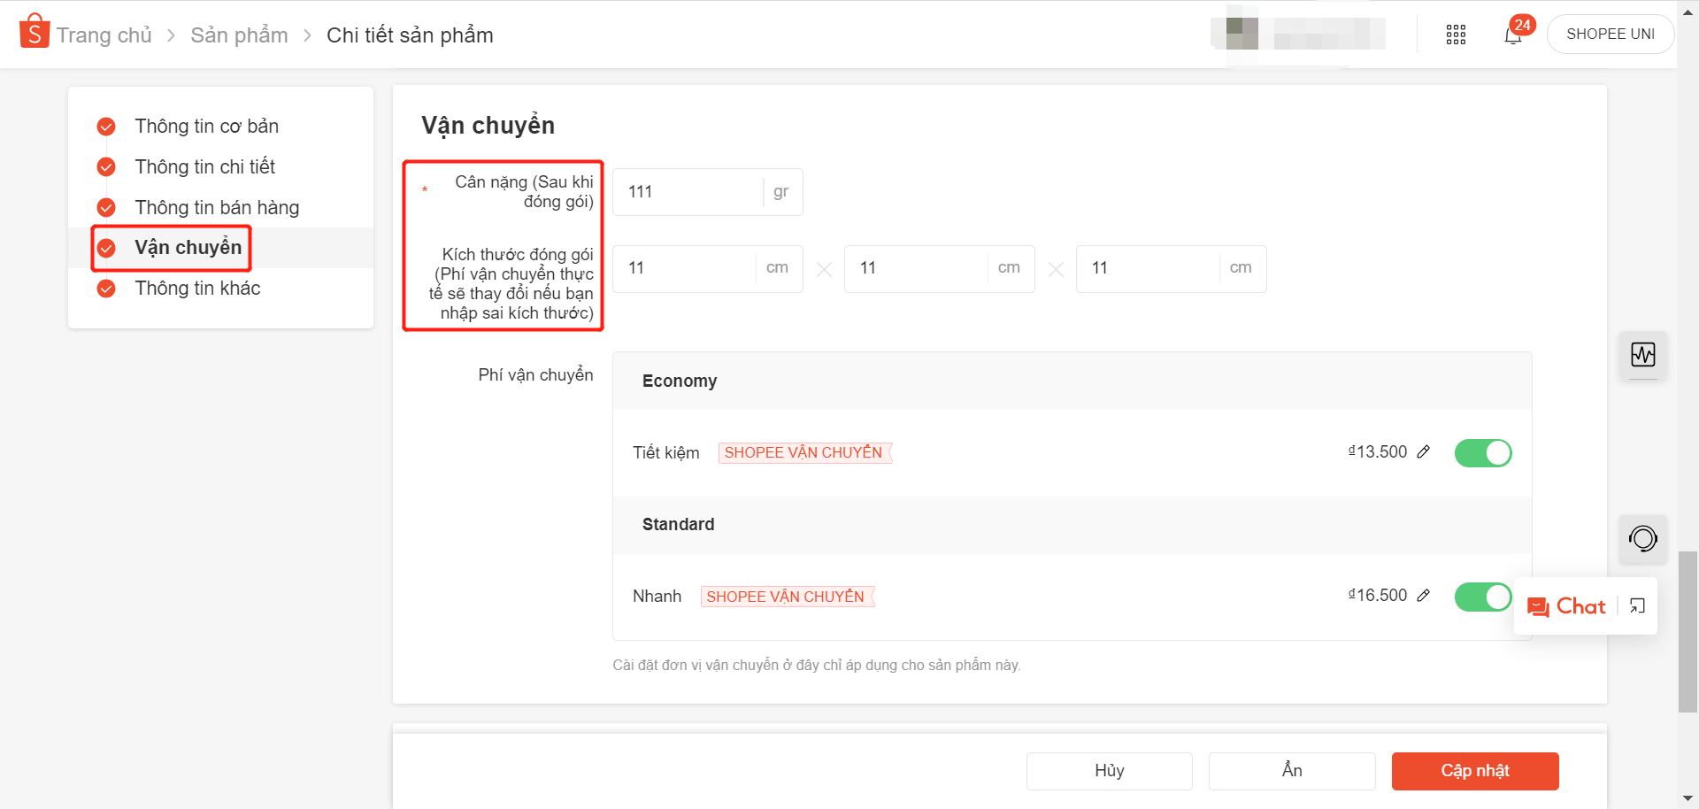1699x809 pixels.
Task: Open Thông tin khác section
Action: (x=197, y=288)
